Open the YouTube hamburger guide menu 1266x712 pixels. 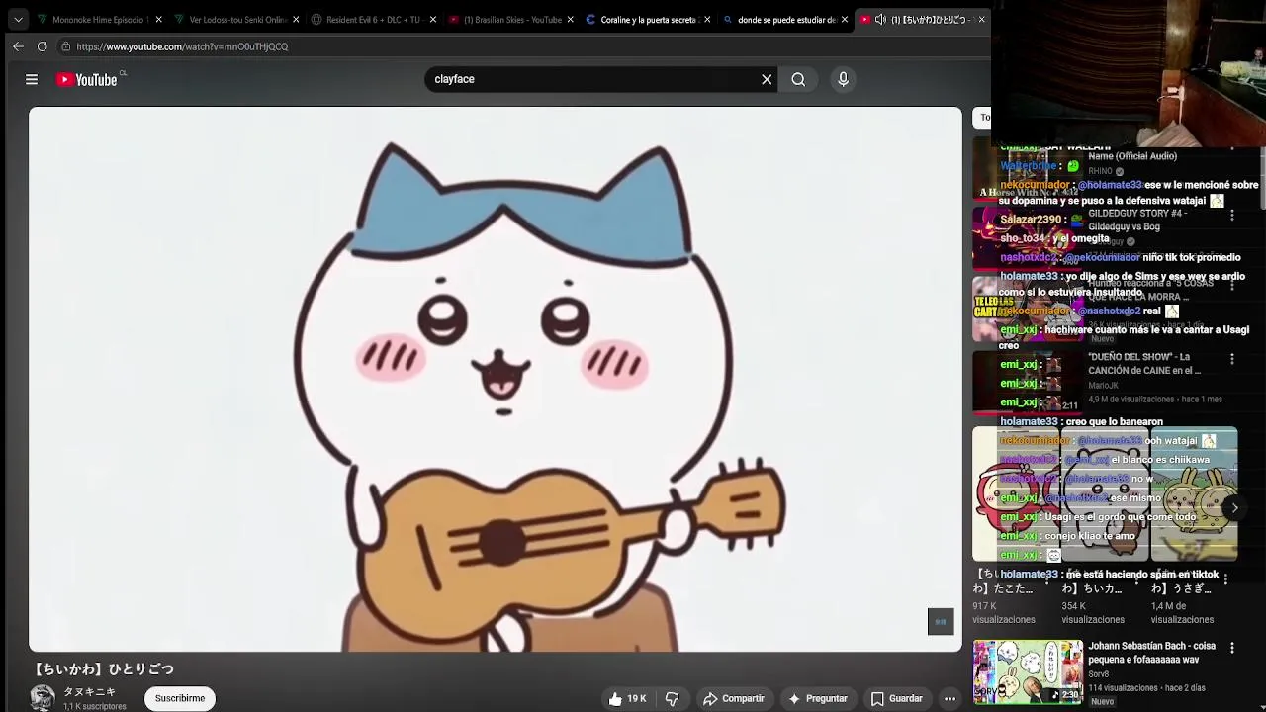tap(32, 79)
